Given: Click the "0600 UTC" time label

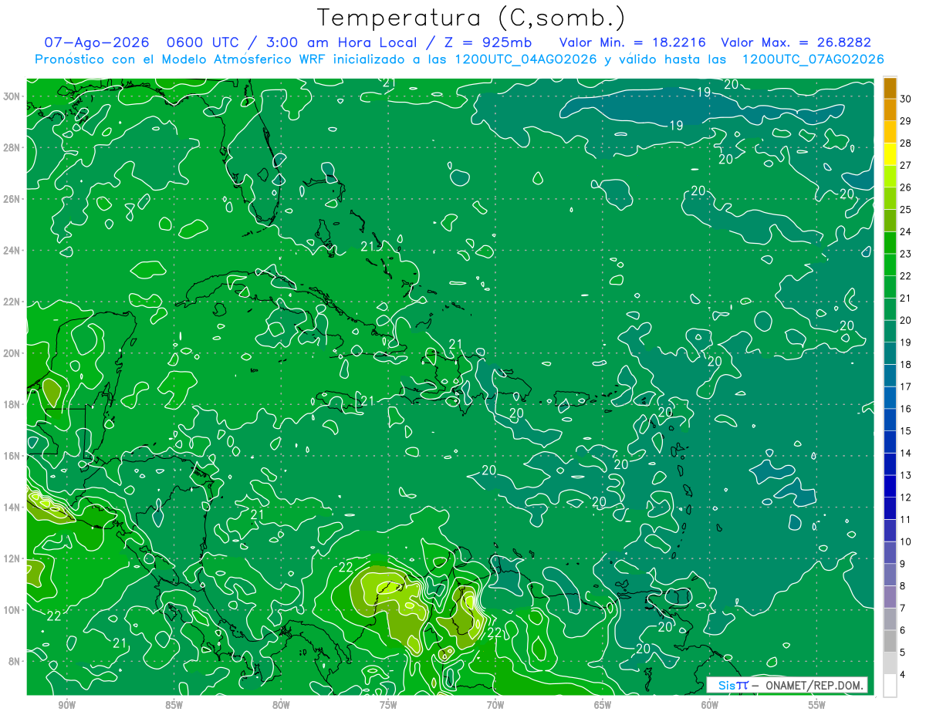Looking at the screenshot, I should click(x=204, y=42).
